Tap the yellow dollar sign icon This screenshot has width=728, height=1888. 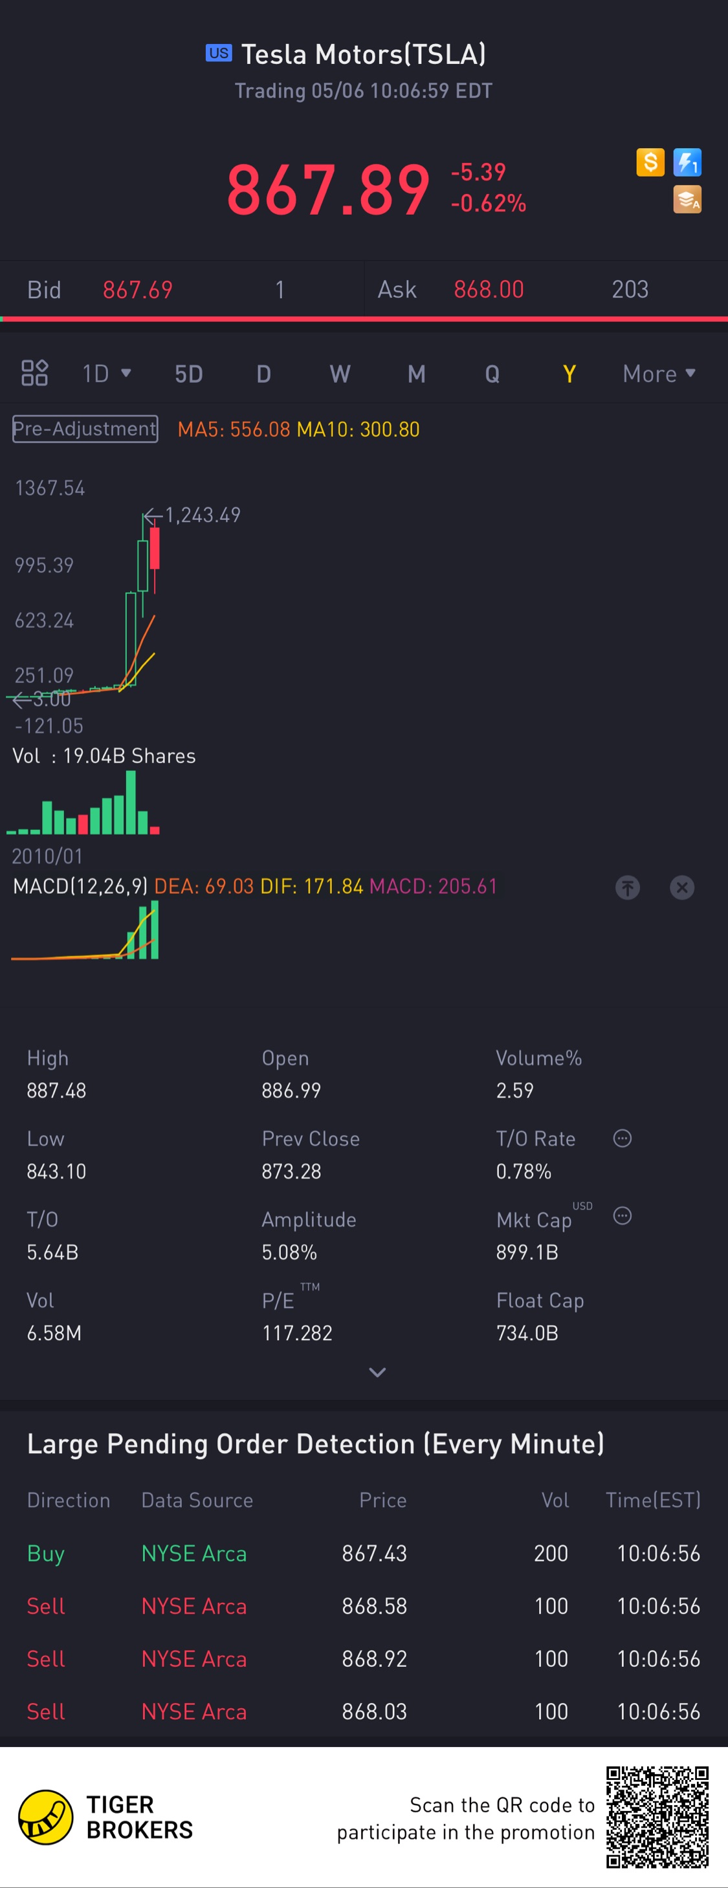pos(650,162)
